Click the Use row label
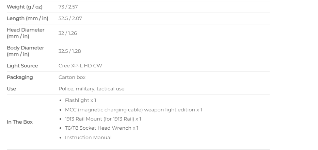Screen dimensions: 318x150 pyautogui.click(x=11, y=89)
